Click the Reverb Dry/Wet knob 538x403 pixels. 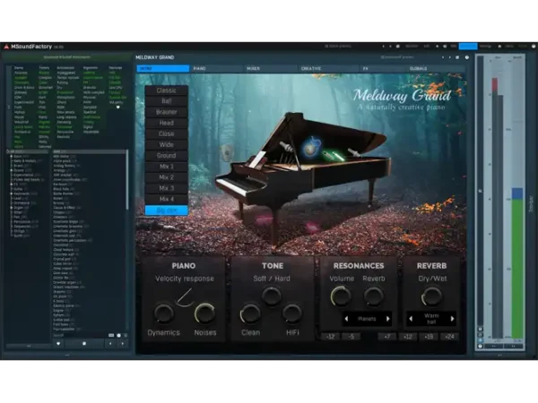tap(431, 296)
